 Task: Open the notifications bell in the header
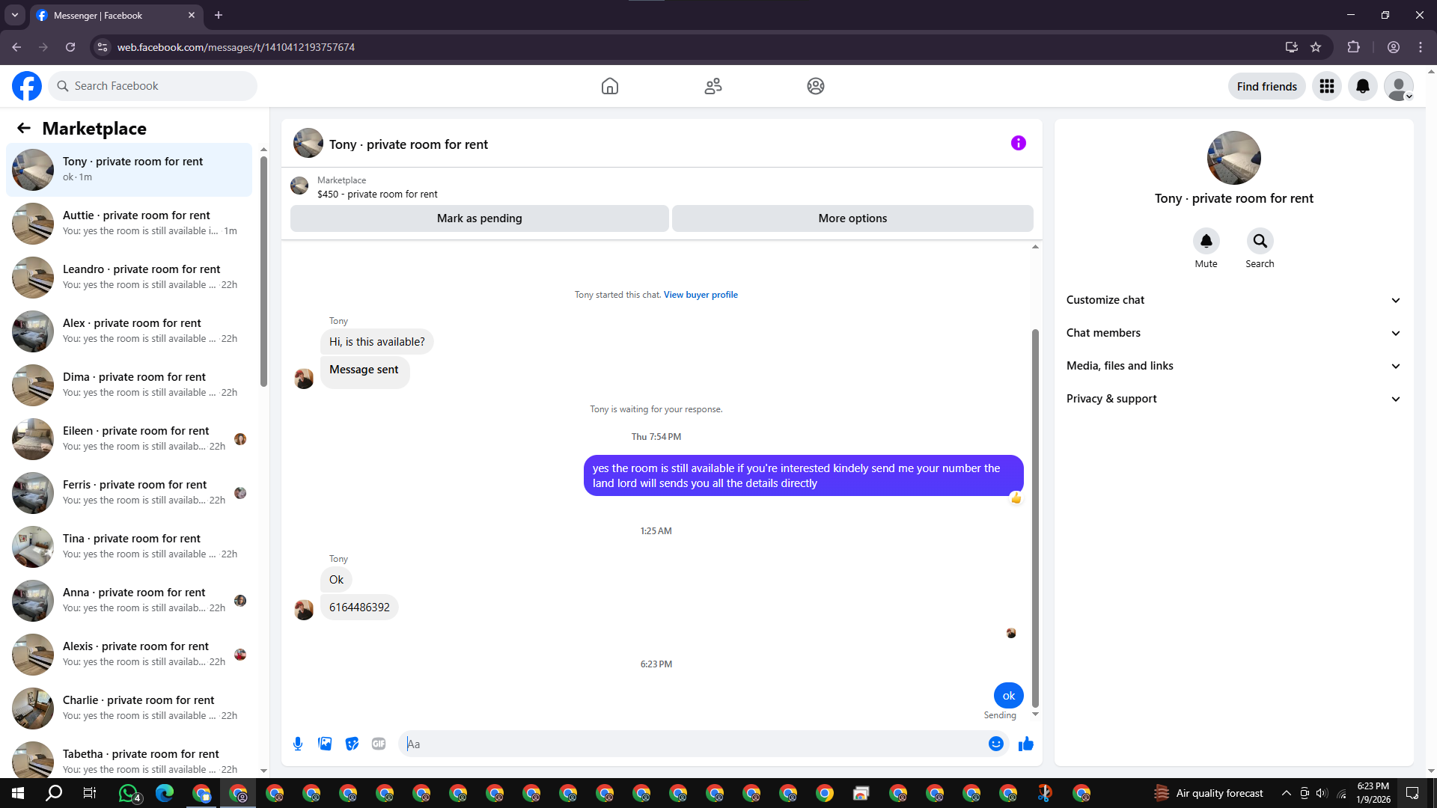(x=1362, y=86)
